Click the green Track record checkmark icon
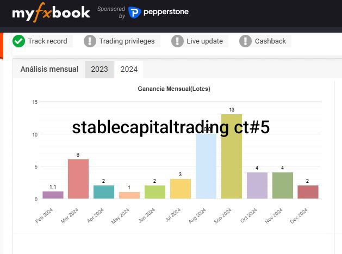The width and height of the screenshot is (342, 254). coord(19,41)
